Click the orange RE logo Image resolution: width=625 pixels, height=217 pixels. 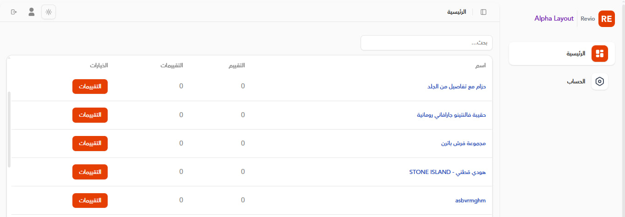point(606,19)
